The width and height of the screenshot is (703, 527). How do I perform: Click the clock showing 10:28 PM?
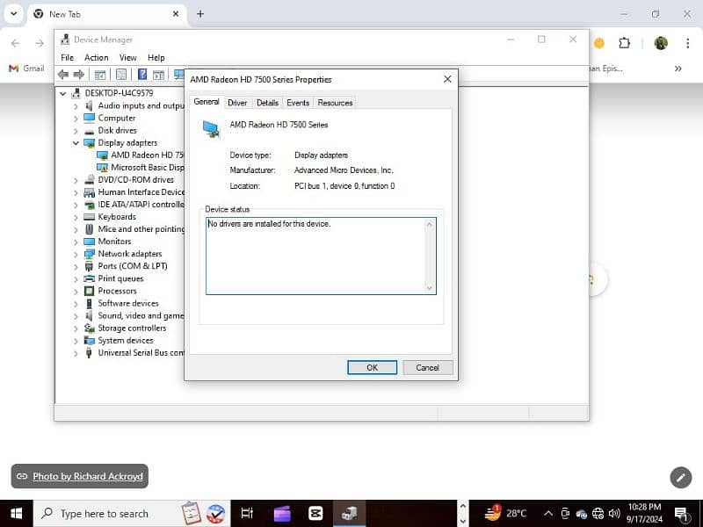[x=644, y=508]
